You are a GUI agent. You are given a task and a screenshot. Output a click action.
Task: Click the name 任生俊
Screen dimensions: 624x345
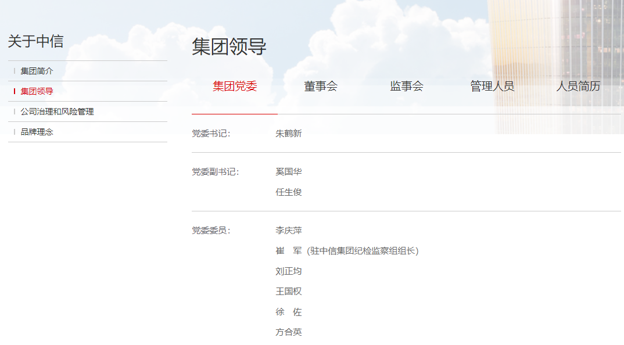pyautogui.click(x=289, y=192)
